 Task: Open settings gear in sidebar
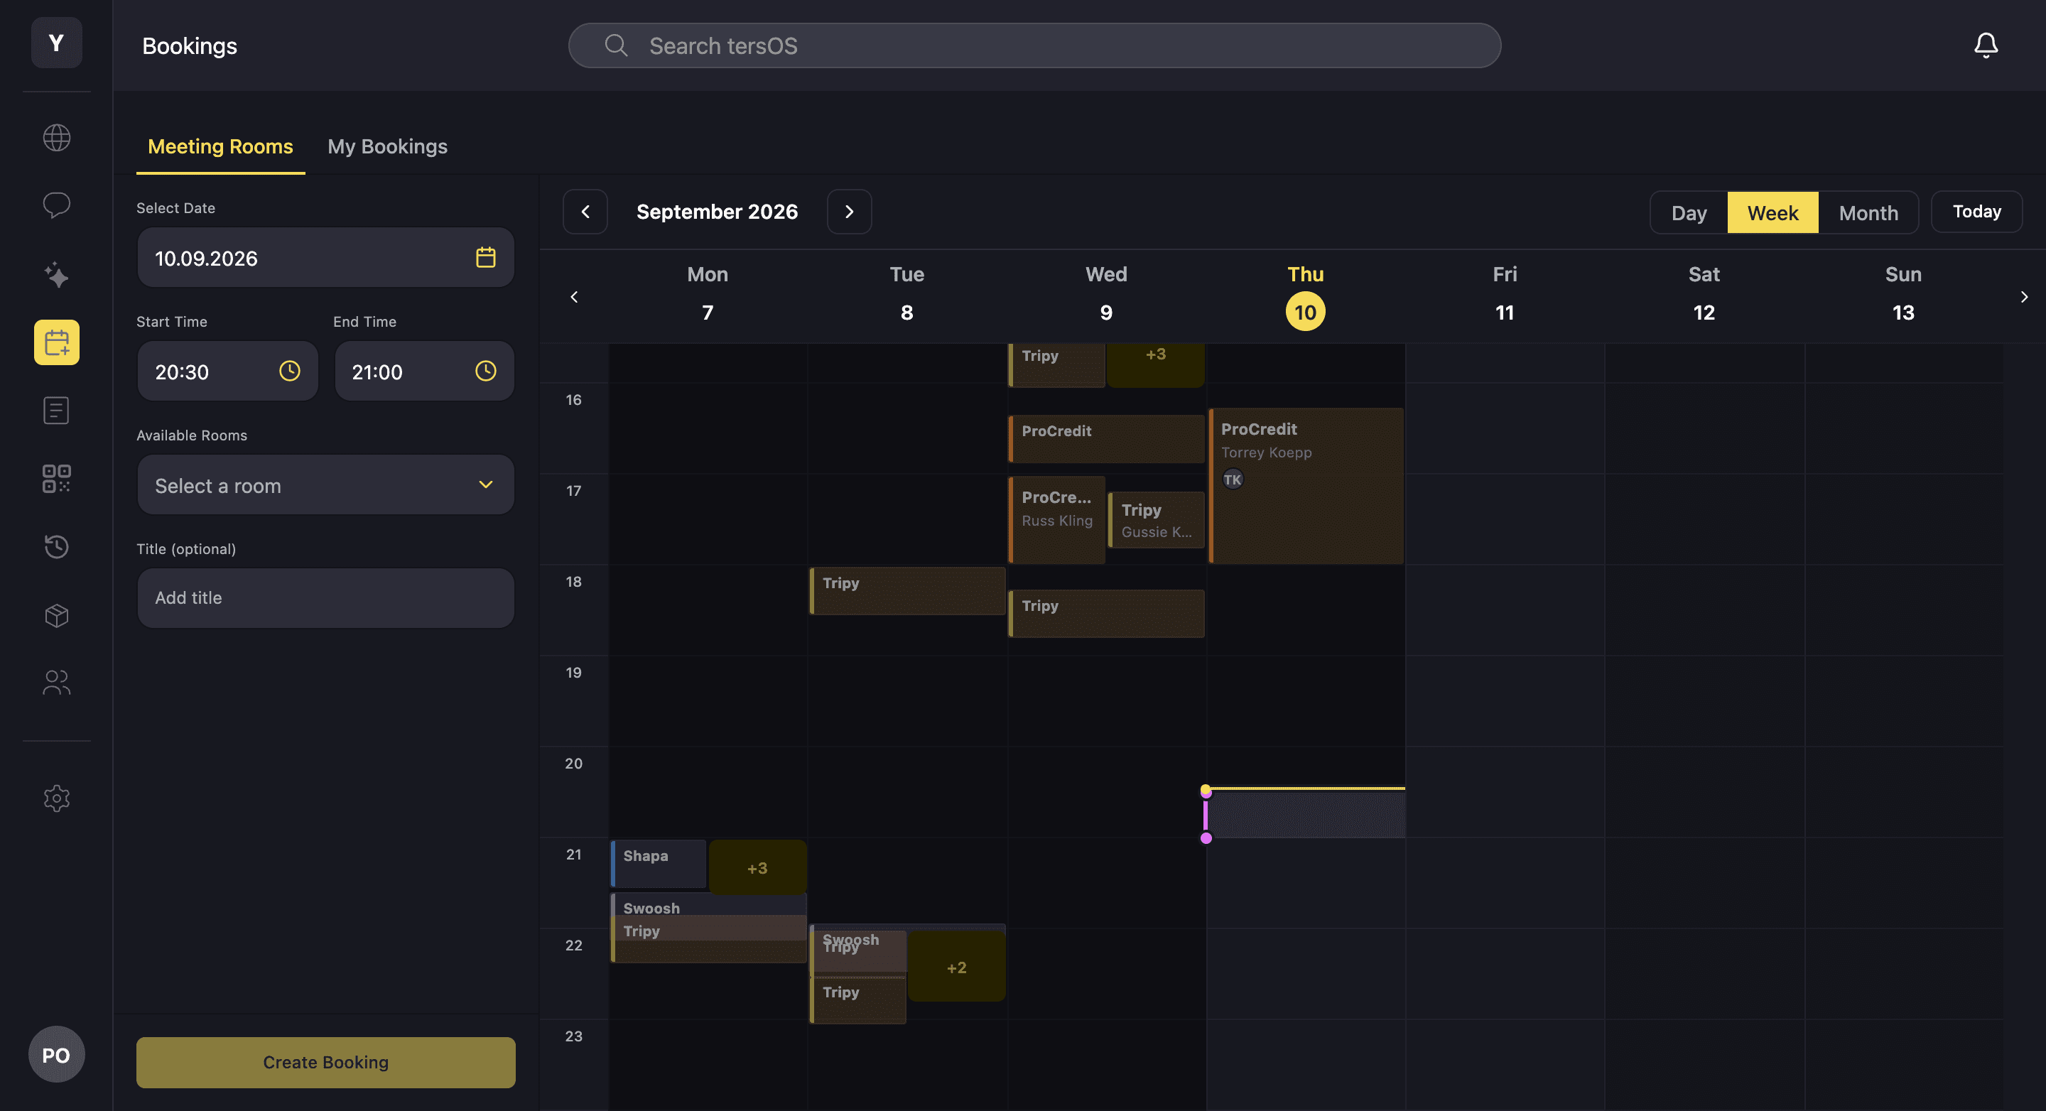56,798
